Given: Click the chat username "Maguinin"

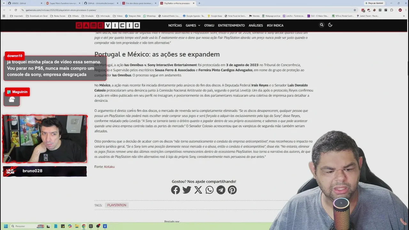Looking at the screenshot, I should point(20,92).
